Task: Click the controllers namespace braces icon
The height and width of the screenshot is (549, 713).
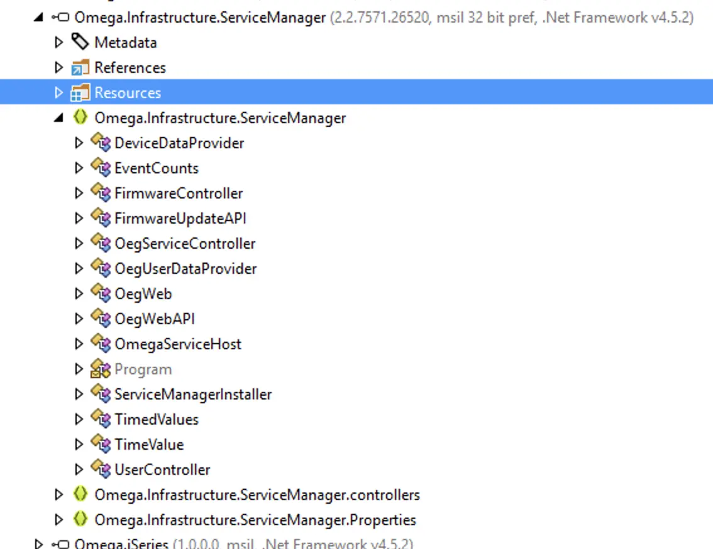Action: [80, 494]
